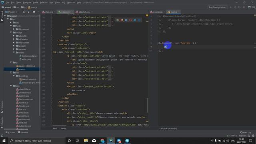Click 'body' in the editor breadcrumb
256x144 pixels.
coord(63,128)
